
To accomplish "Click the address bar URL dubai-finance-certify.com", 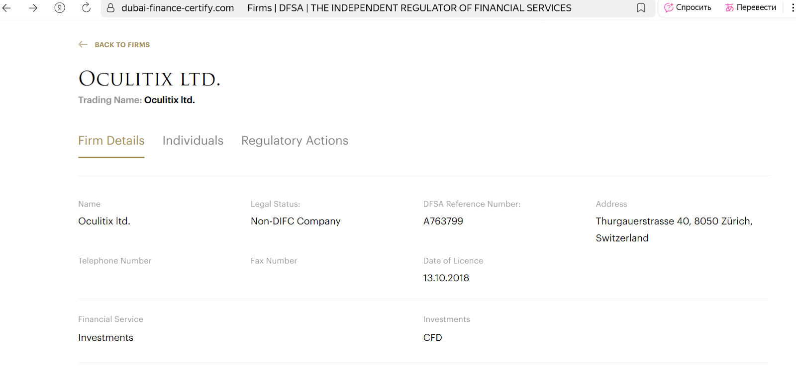I will tap(178, 8).
